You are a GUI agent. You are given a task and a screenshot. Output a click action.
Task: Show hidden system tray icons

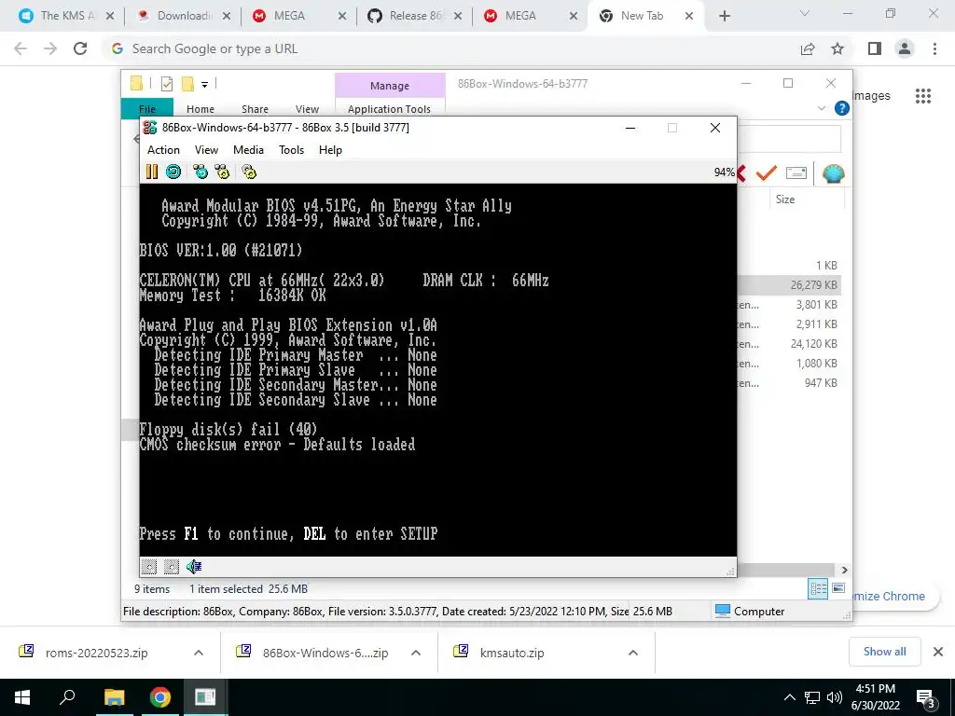point(789,697)
